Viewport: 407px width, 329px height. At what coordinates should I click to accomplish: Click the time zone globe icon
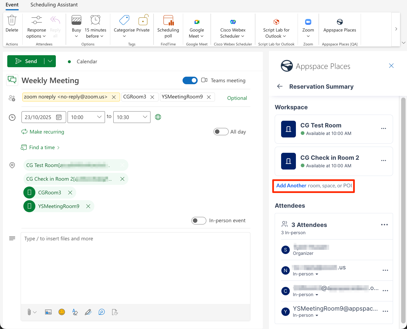pyautogui.click(x=158, y=117)
